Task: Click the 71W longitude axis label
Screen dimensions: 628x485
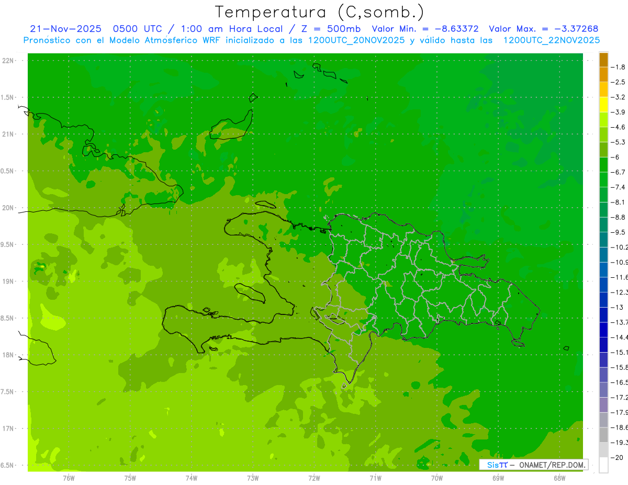Action: (375, 478)
